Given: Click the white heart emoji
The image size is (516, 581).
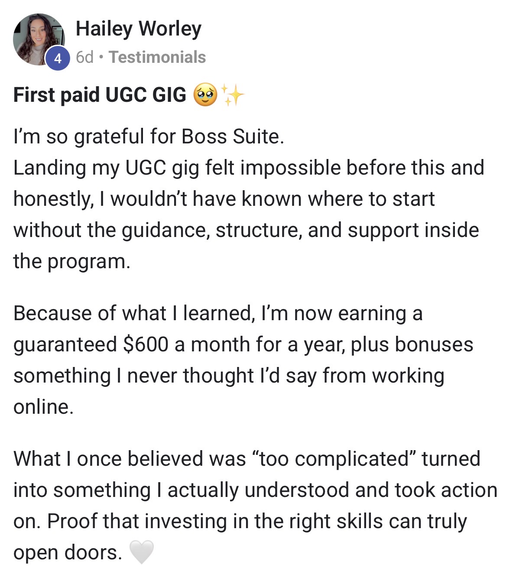Looking at the screenshot, I should point(142,552).
